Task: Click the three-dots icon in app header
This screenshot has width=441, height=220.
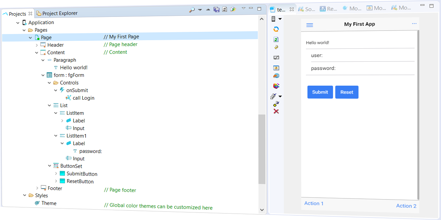Action: point(414,24)
